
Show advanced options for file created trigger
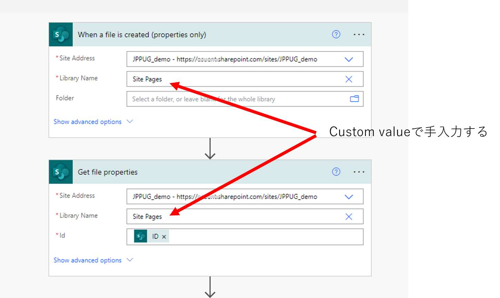tap(93, 122)
